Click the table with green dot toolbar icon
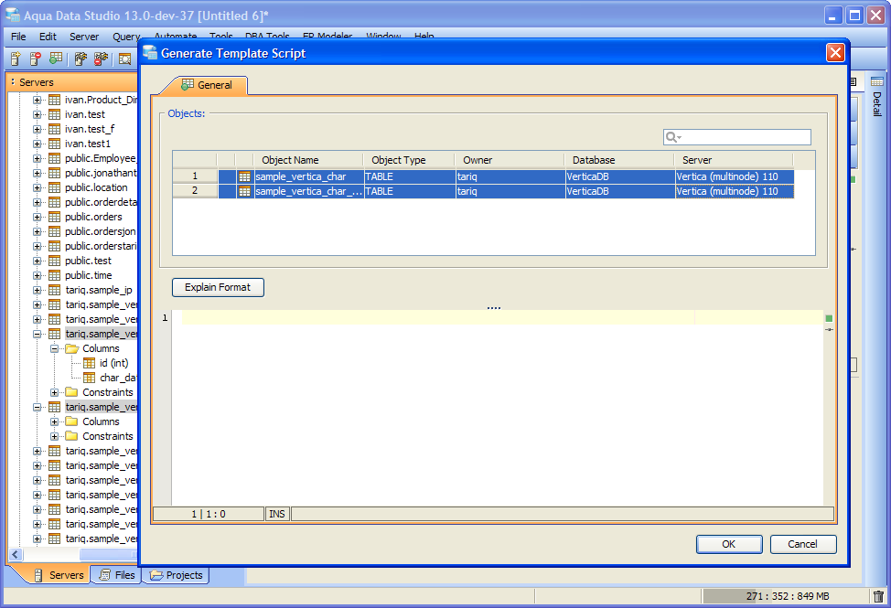Screen dimensions: 891x608 (x=55, y=59)
